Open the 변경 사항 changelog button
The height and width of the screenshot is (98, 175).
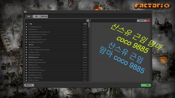click(x=142, y=21)
